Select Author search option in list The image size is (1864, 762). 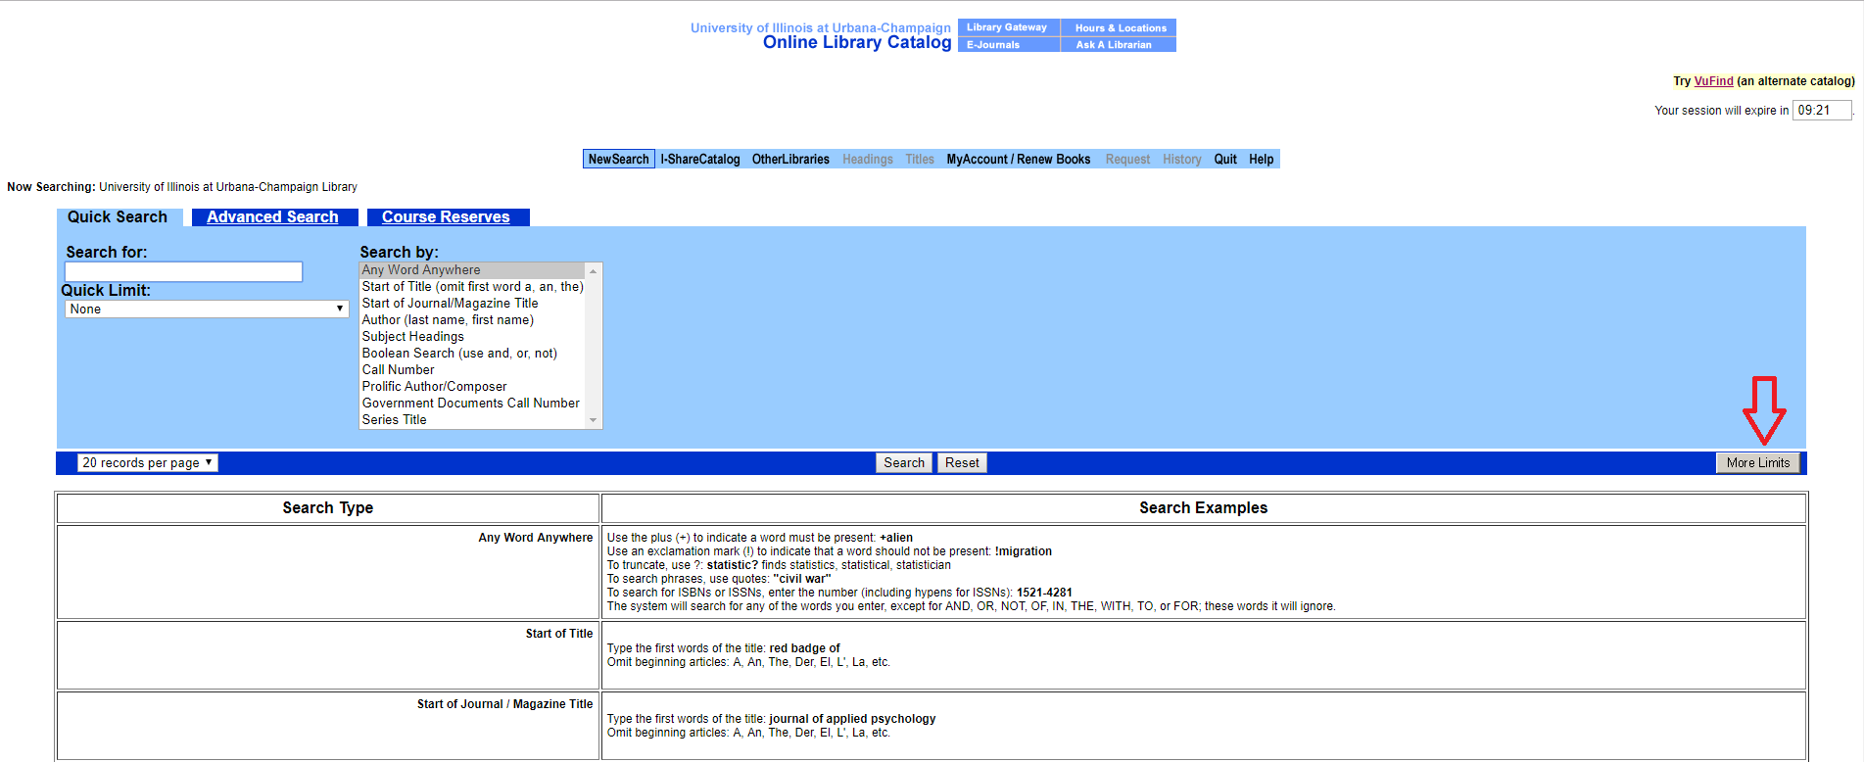448,320
